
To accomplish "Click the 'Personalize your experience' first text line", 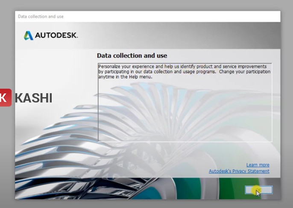I will tap(182, 66).
